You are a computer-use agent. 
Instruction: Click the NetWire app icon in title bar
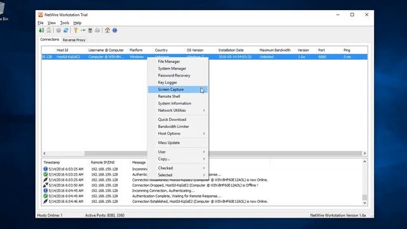click(x=41, y=15)
